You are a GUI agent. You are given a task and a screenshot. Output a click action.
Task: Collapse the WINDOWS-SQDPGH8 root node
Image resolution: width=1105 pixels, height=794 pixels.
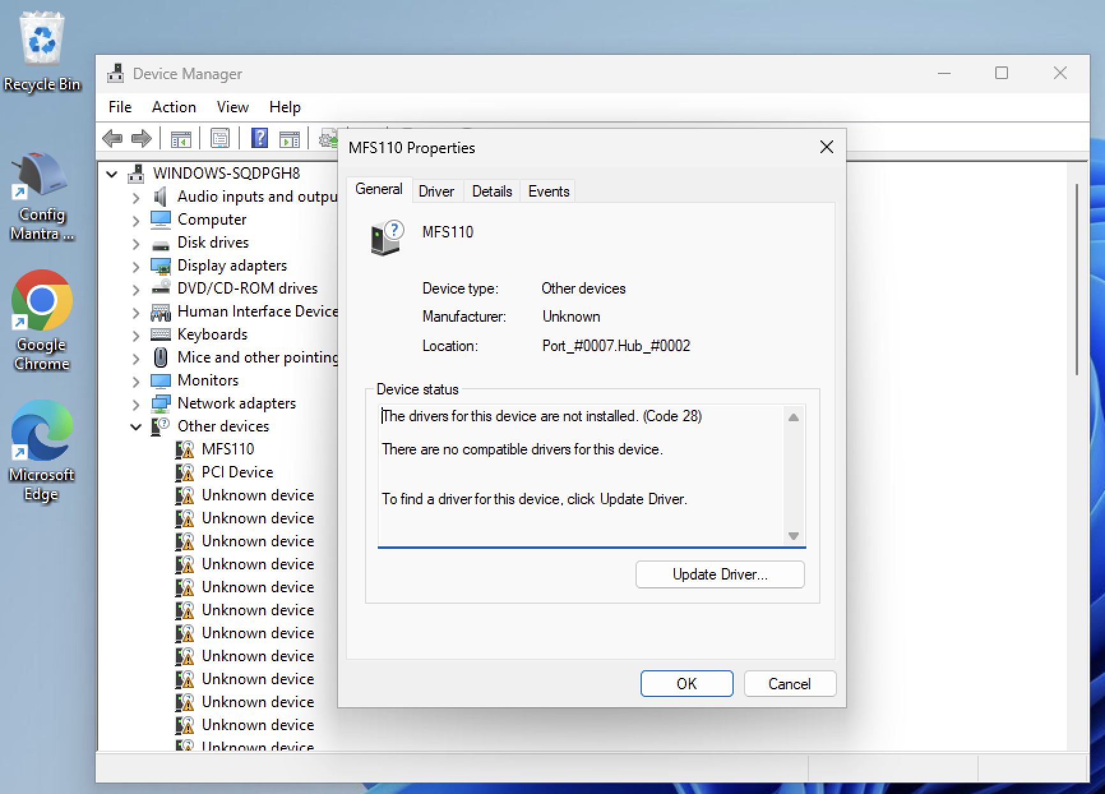coord(112,174)
